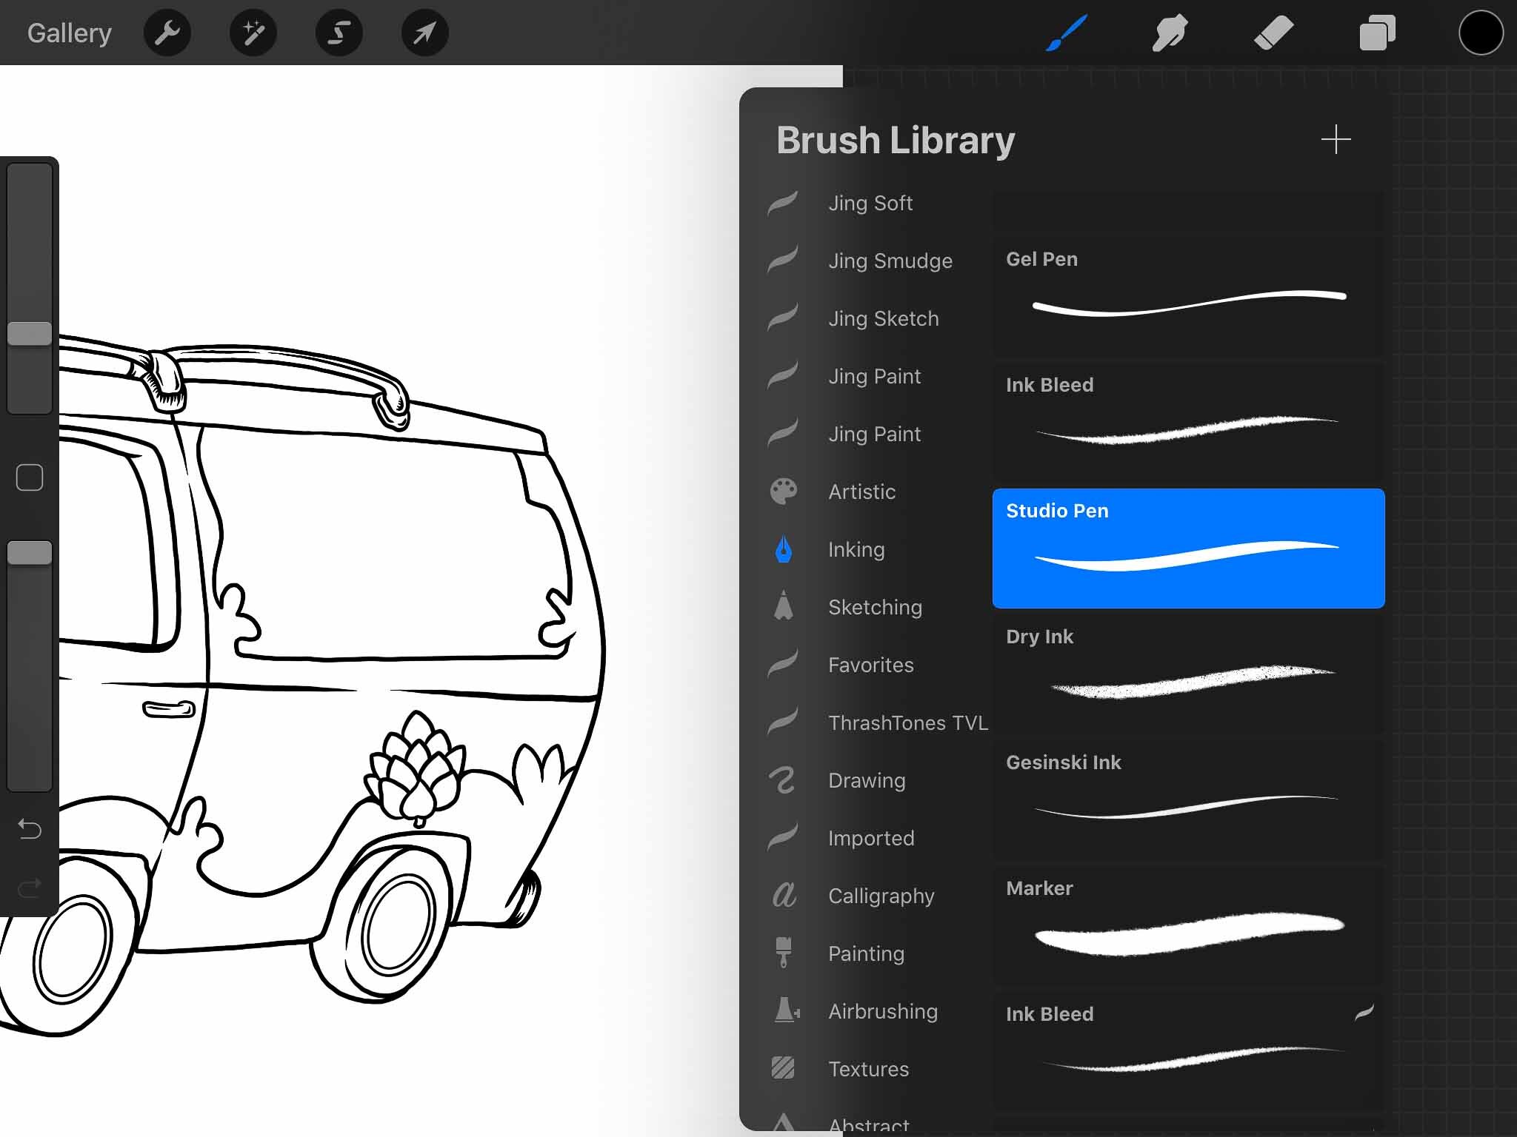Open the Calligraphy brush set
Viewport: 1517px width, 1137px height.
point(881,896)
